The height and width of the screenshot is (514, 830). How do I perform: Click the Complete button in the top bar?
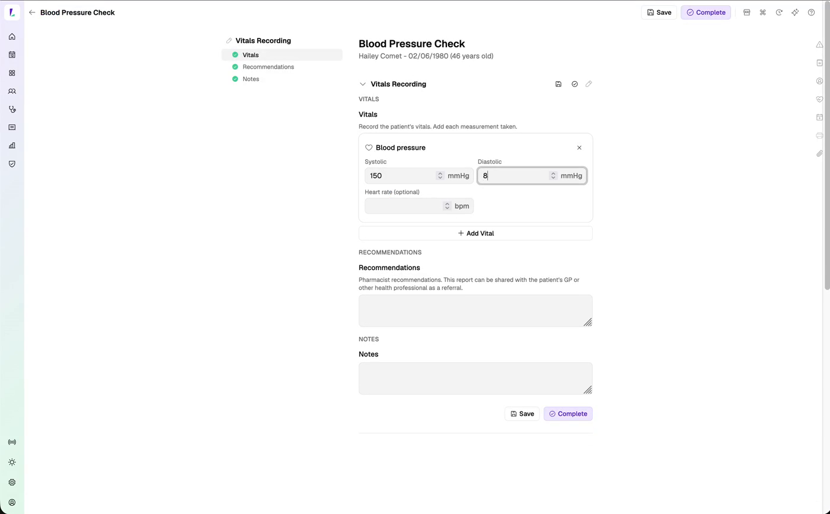(x=706, y=12)
